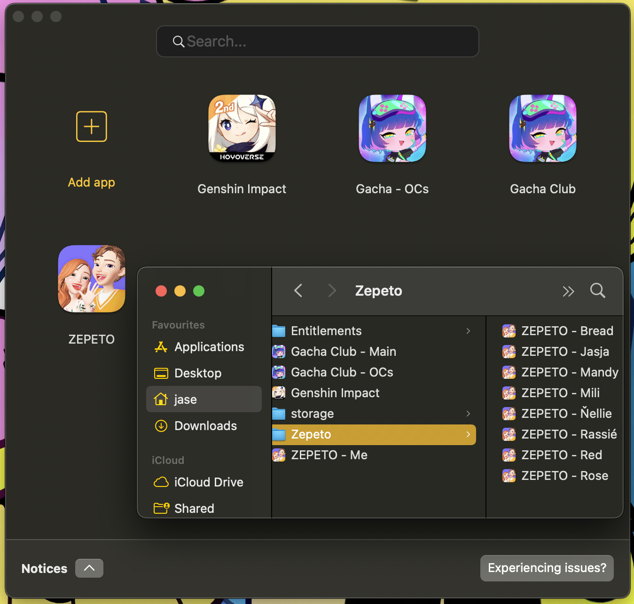Click the back navigation arrow in Finder
Viewport: 634px width, 604px height.
tap(298, 290)
